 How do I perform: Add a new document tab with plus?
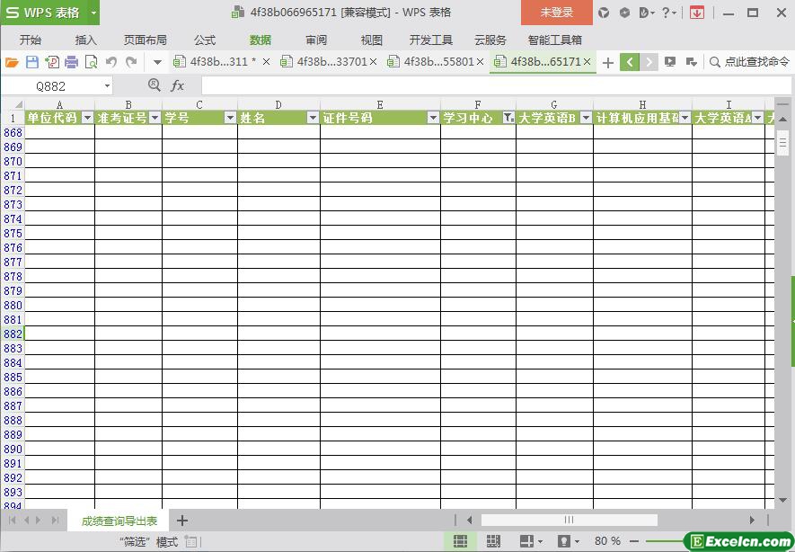[608, 62]
